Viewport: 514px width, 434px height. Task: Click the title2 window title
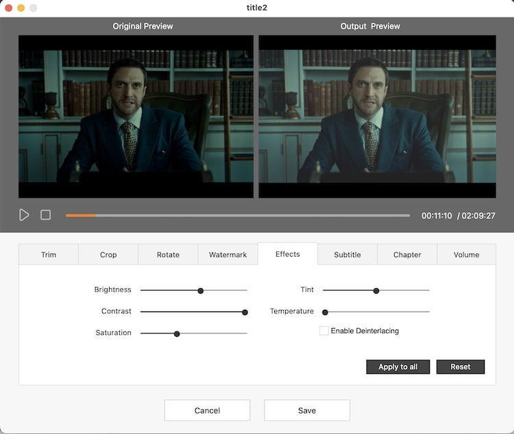pyautogui.click(x=257, y=8)
